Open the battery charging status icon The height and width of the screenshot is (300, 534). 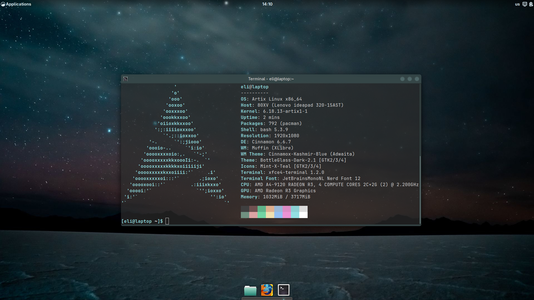(531, 4)
